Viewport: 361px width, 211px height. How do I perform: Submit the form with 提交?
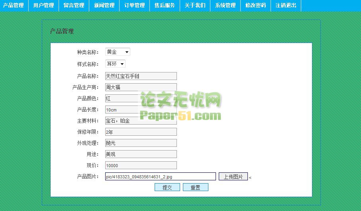167,187
